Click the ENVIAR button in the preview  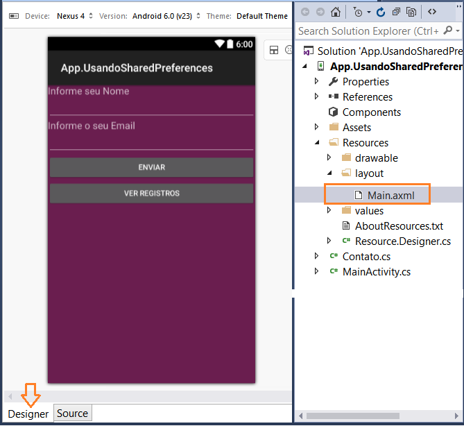tap(151, 168)
